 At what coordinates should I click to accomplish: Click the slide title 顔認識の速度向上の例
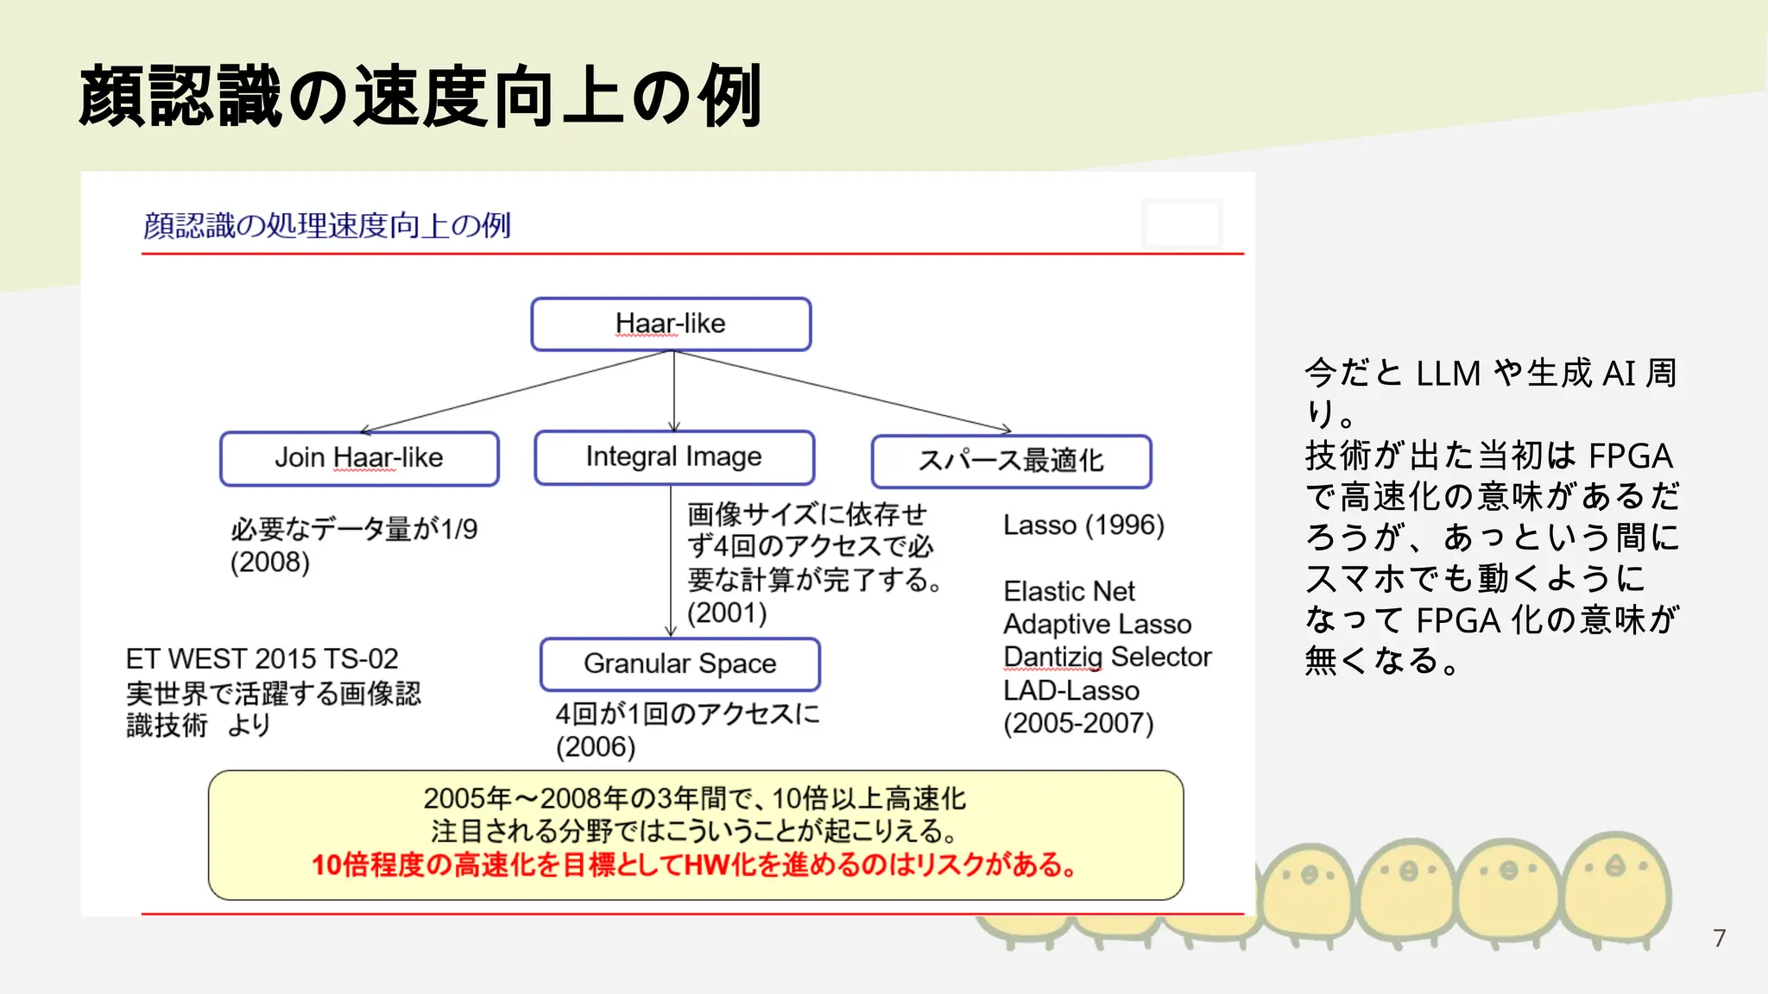click(x=420, y=96)
